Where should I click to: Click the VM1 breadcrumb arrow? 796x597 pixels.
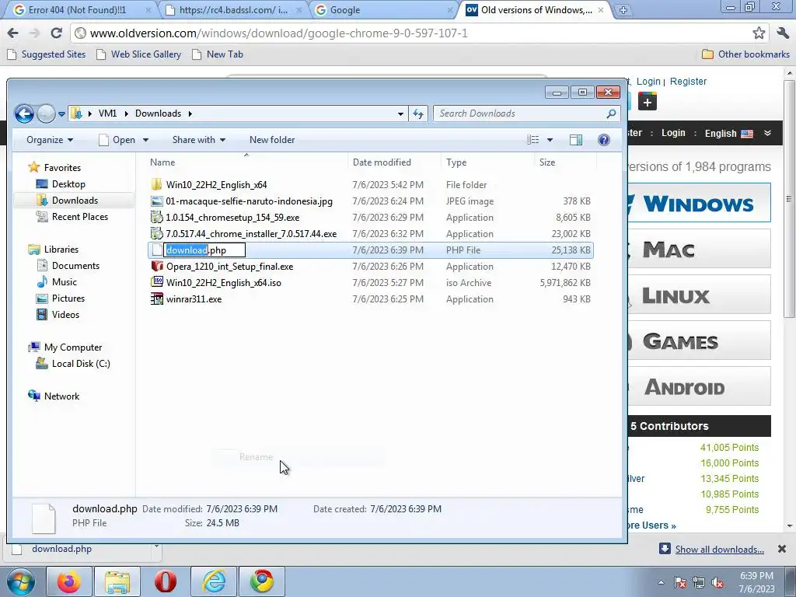coord(126,113)
